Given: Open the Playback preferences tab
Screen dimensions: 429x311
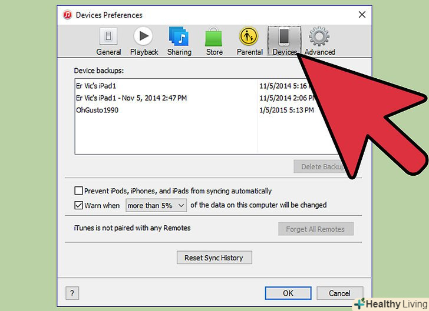Looking at the screenshot, I should point(144,41).
